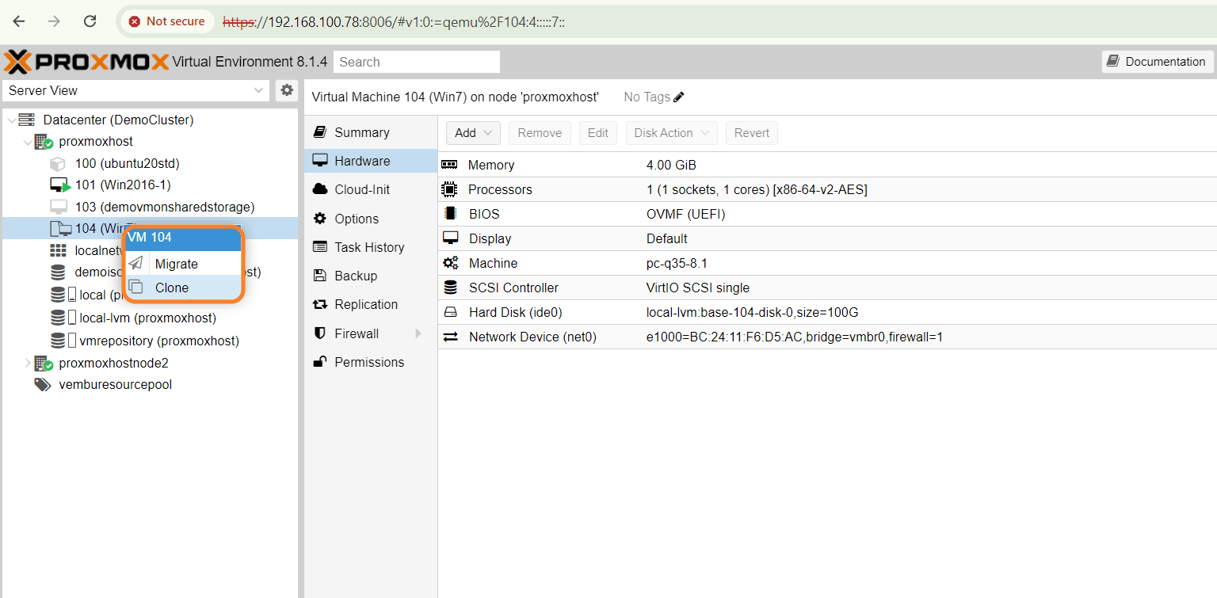Click the Memory row icon

(450, 165)
